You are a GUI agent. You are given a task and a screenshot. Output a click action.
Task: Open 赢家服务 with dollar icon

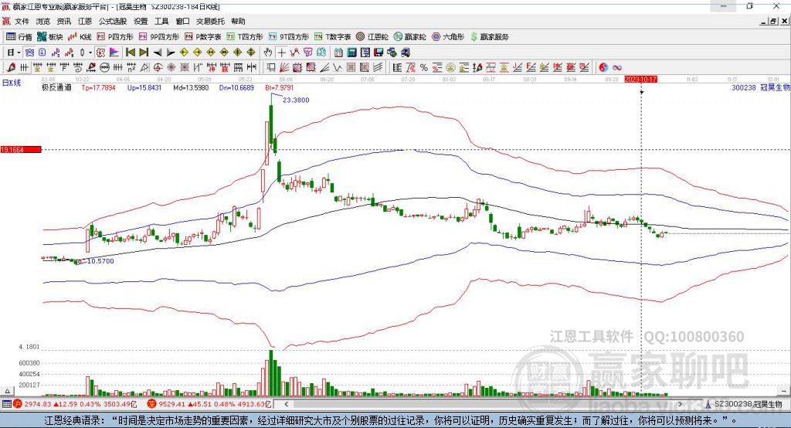(x=489, y=37)
